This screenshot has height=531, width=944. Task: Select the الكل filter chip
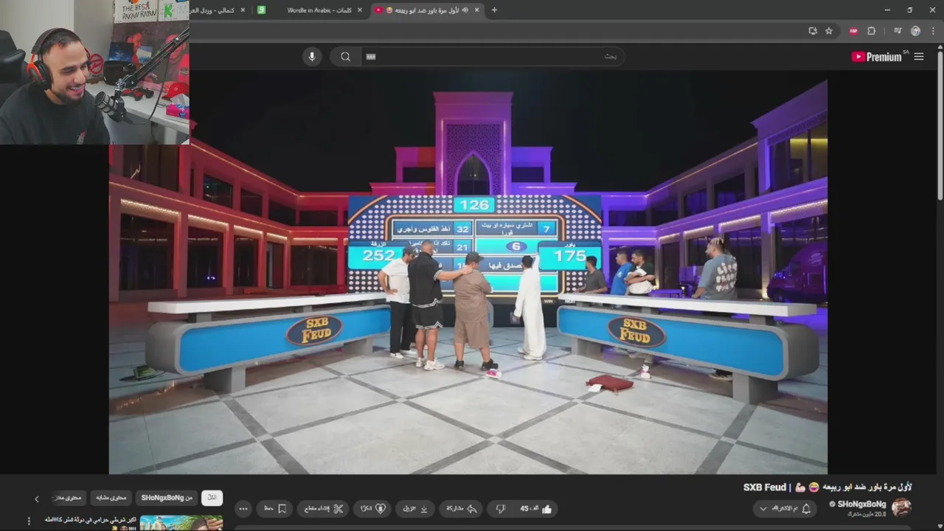click(x=212, y=498)
